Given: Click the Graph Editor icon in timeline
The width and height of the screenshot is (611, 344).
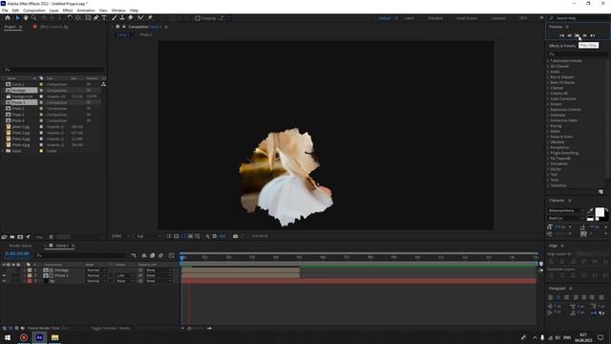Looking at the screenshot, I should (172, 255).
